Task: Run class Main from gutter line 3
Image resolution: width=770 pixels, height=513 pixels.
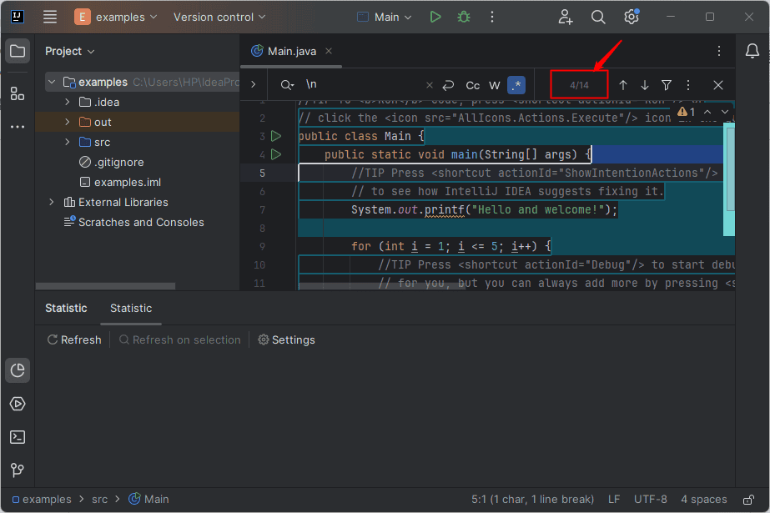Action: (276, 136)
